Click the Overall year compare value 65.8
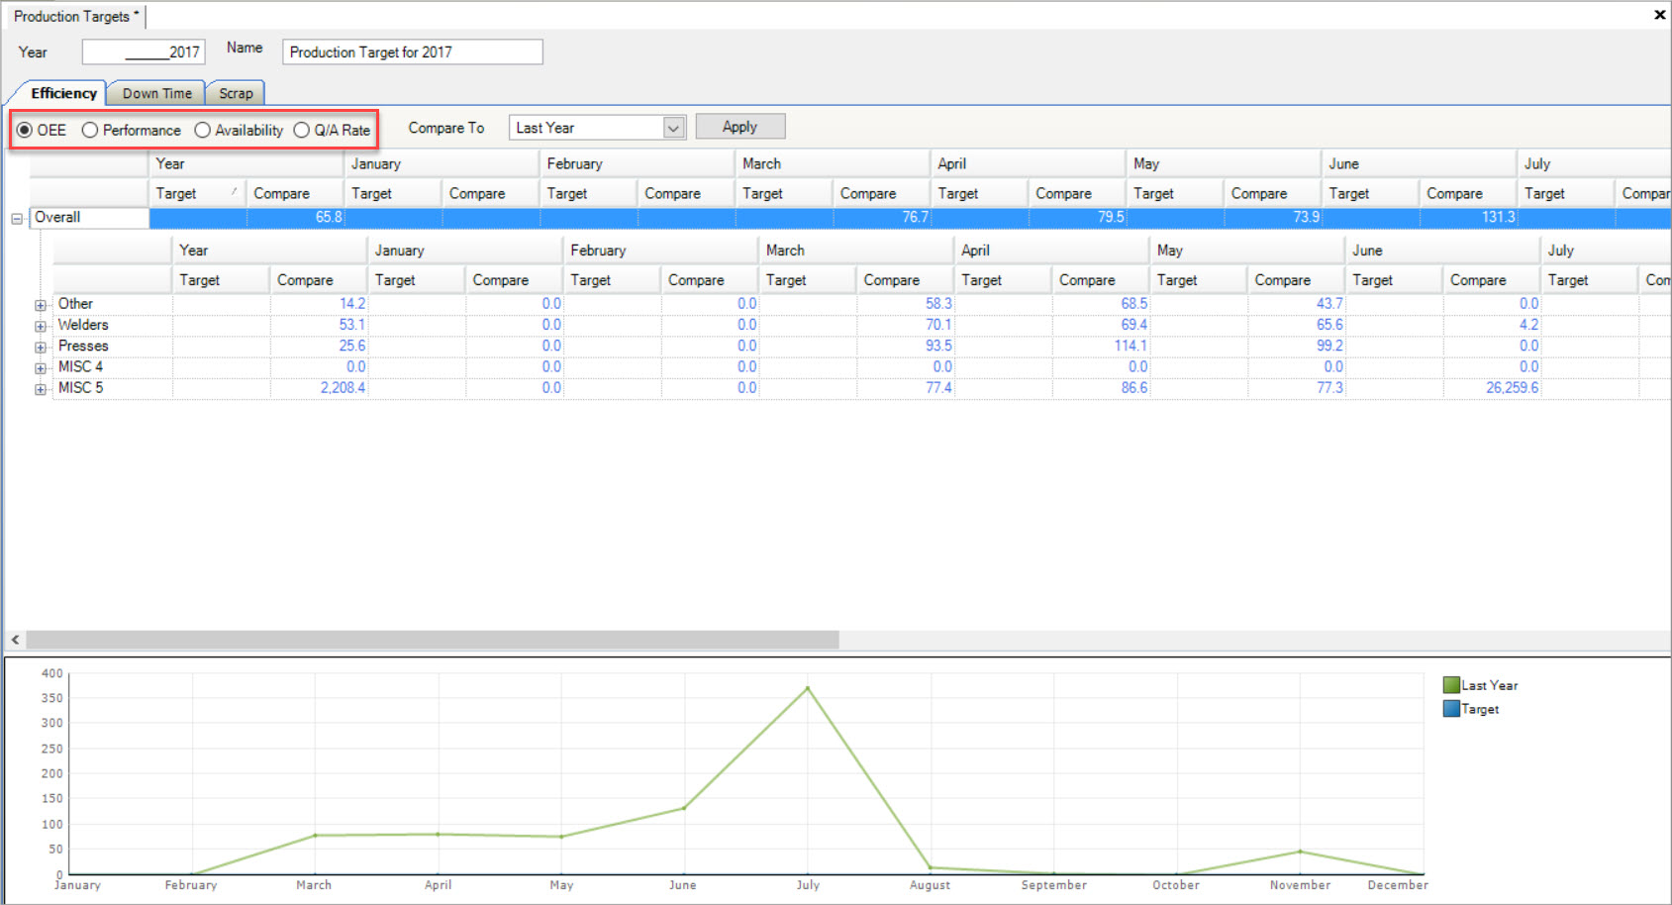The width and height of the screenshot is (1672, 905). [329, 217]
